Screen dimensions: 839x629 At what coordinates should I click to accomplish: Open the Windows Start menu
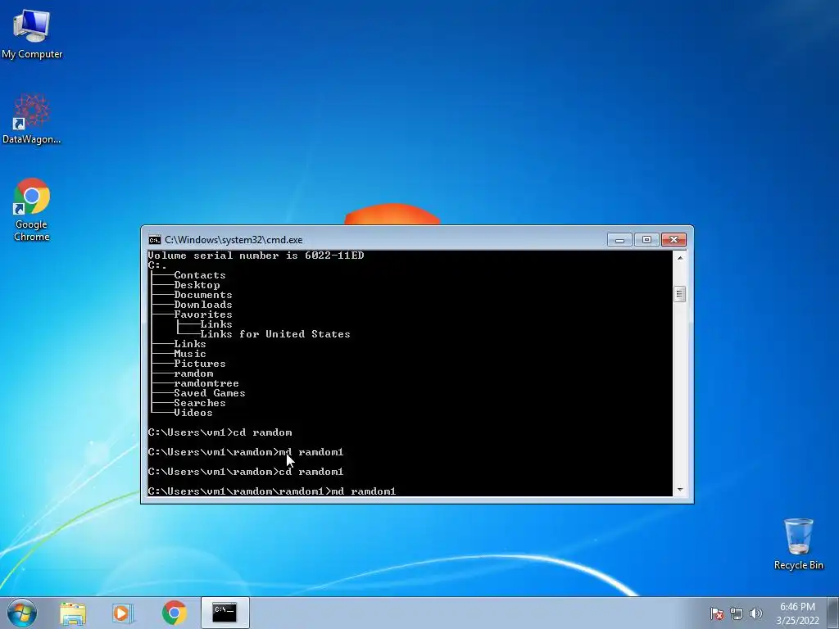click(x=22, y=613)
